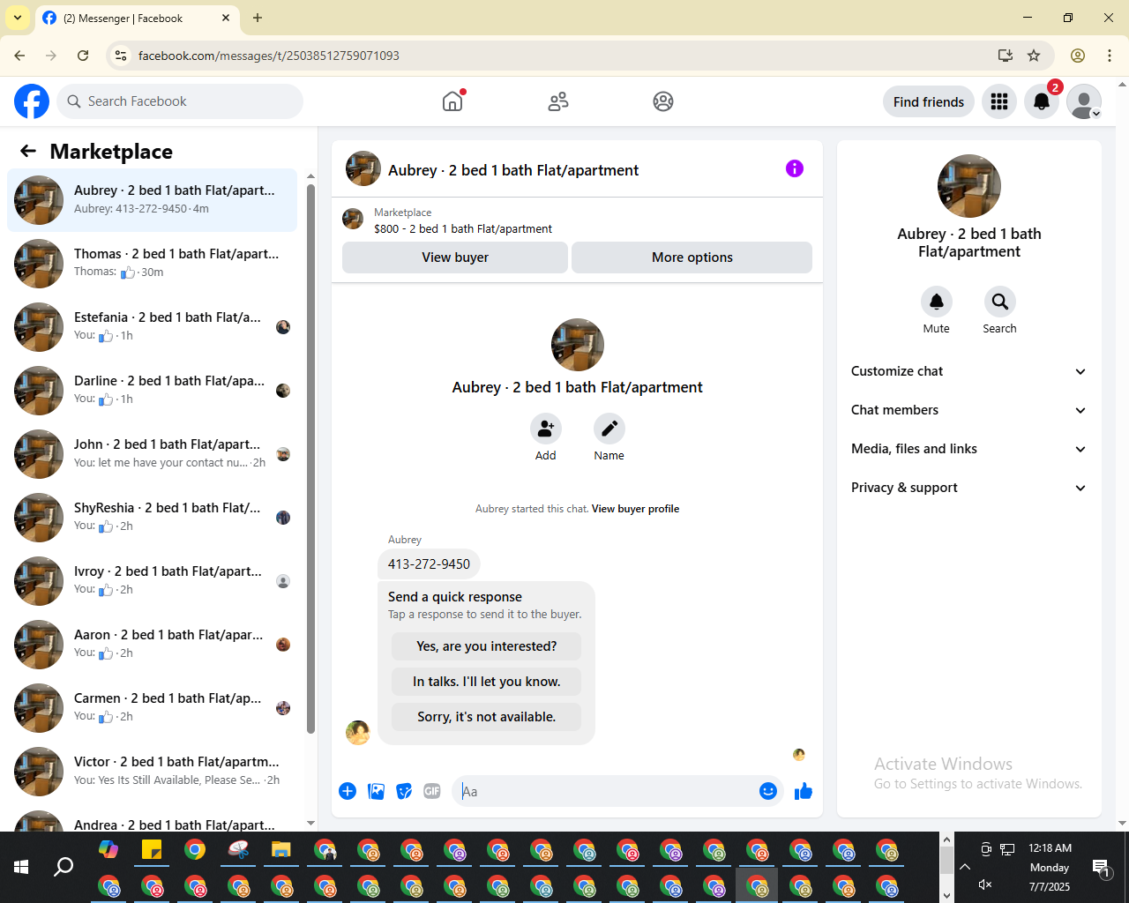Image resolution: width=1129 pixels, height=903 pixels.
Task: Open the Home feed icon
Action: click(x=452, y=101)
